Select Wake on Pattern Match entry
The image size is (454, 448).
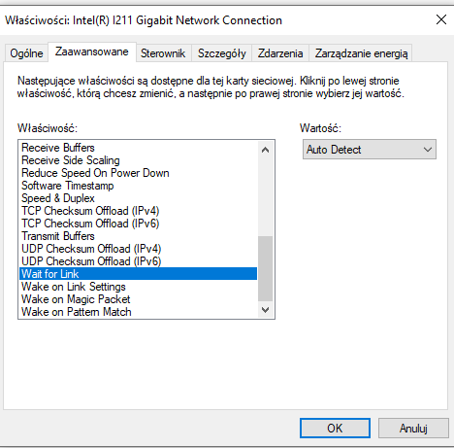(x=139, y=312)
